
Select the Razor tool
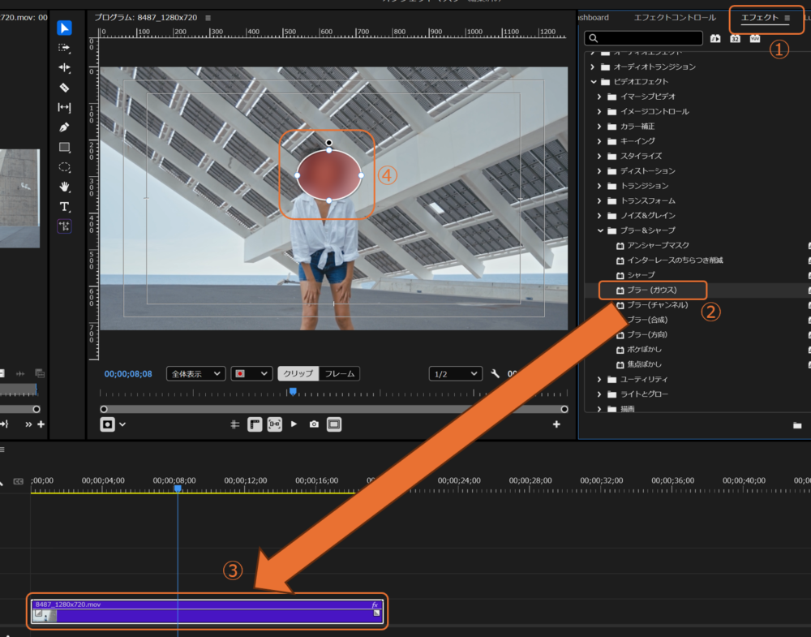point(64,88)
